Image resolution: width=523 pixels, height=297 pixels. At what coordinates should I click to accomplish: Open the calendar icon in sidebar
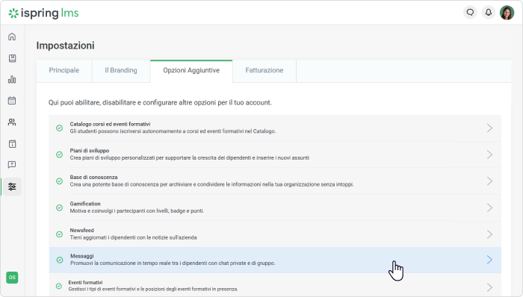click(12, 100)
